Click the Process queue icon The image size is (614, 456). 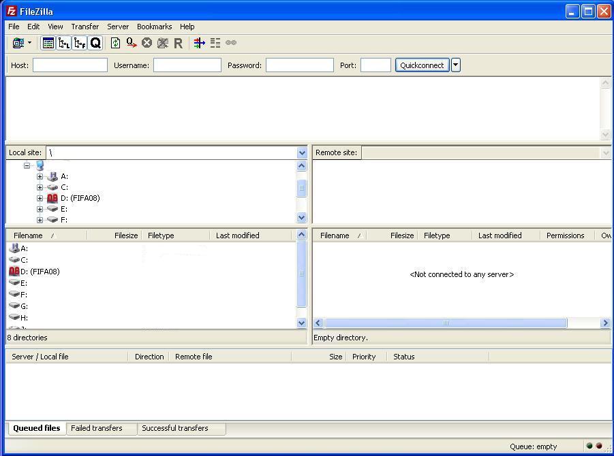pyautogui.click(x=131, y=43)
